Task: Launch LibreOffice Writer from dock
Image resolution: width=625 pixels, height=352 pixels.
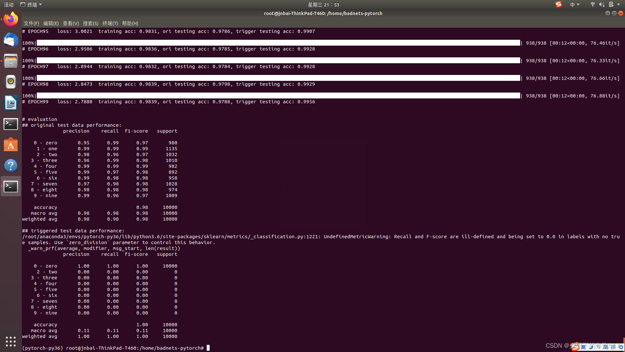Action: 11,103
